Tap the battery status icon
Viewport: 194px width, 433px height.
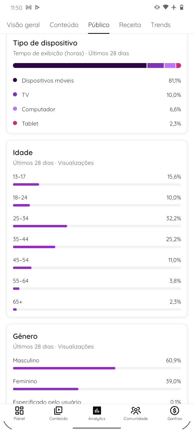click(182, 7)
